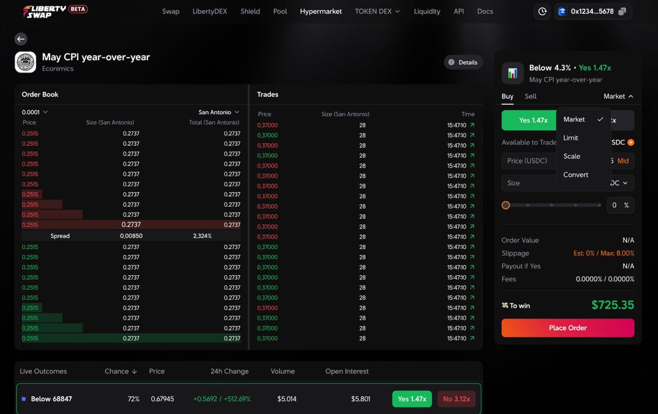The width and height of the screenshot is (658, 414).
Task: Click the Trades panel title
Action: click(x=268, y=94)
